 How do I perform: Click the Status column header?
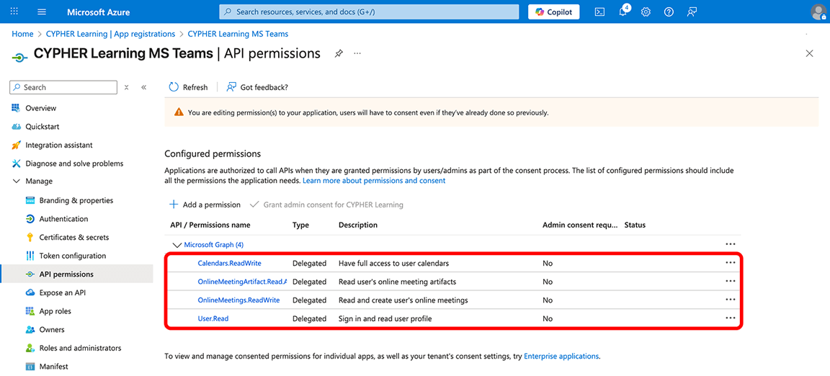635,225
